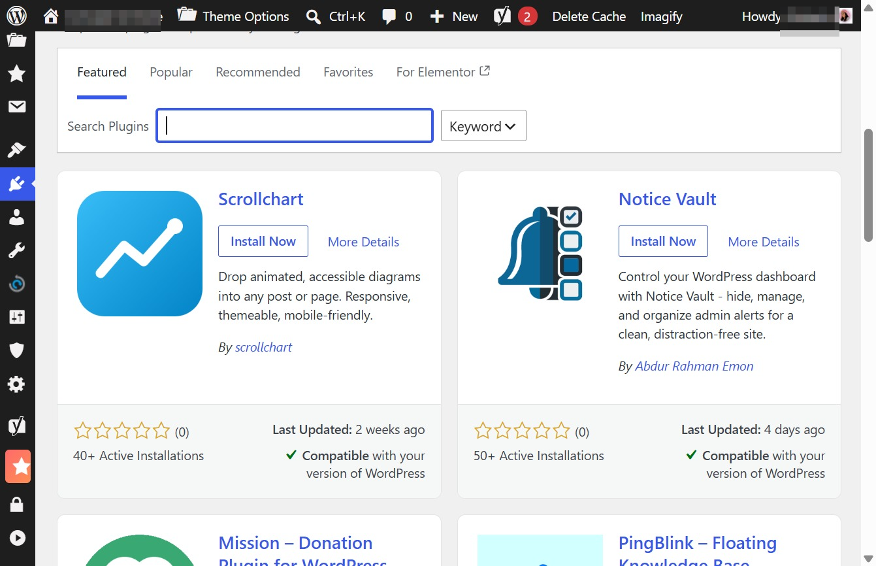Click '40+ Active Installations' text

pyautogui.click(x=138, y=456)
